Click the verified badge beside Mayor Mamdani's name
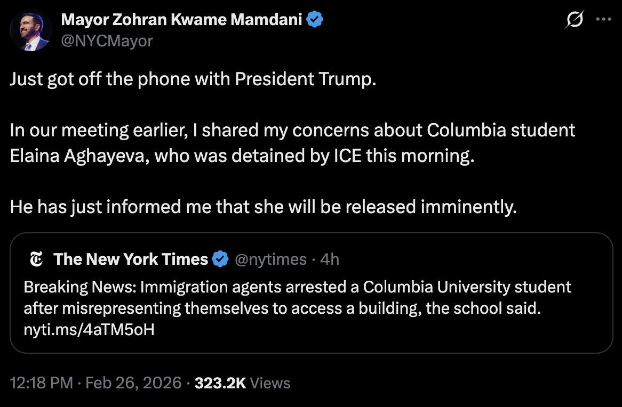Image resolution: width=622 pixels, height=407 pixels. (x=315, y=20)
